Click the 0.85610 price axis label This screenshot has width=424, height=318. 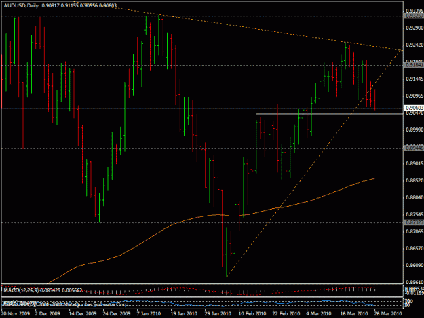pyautogui.click(x=415, y=282)
